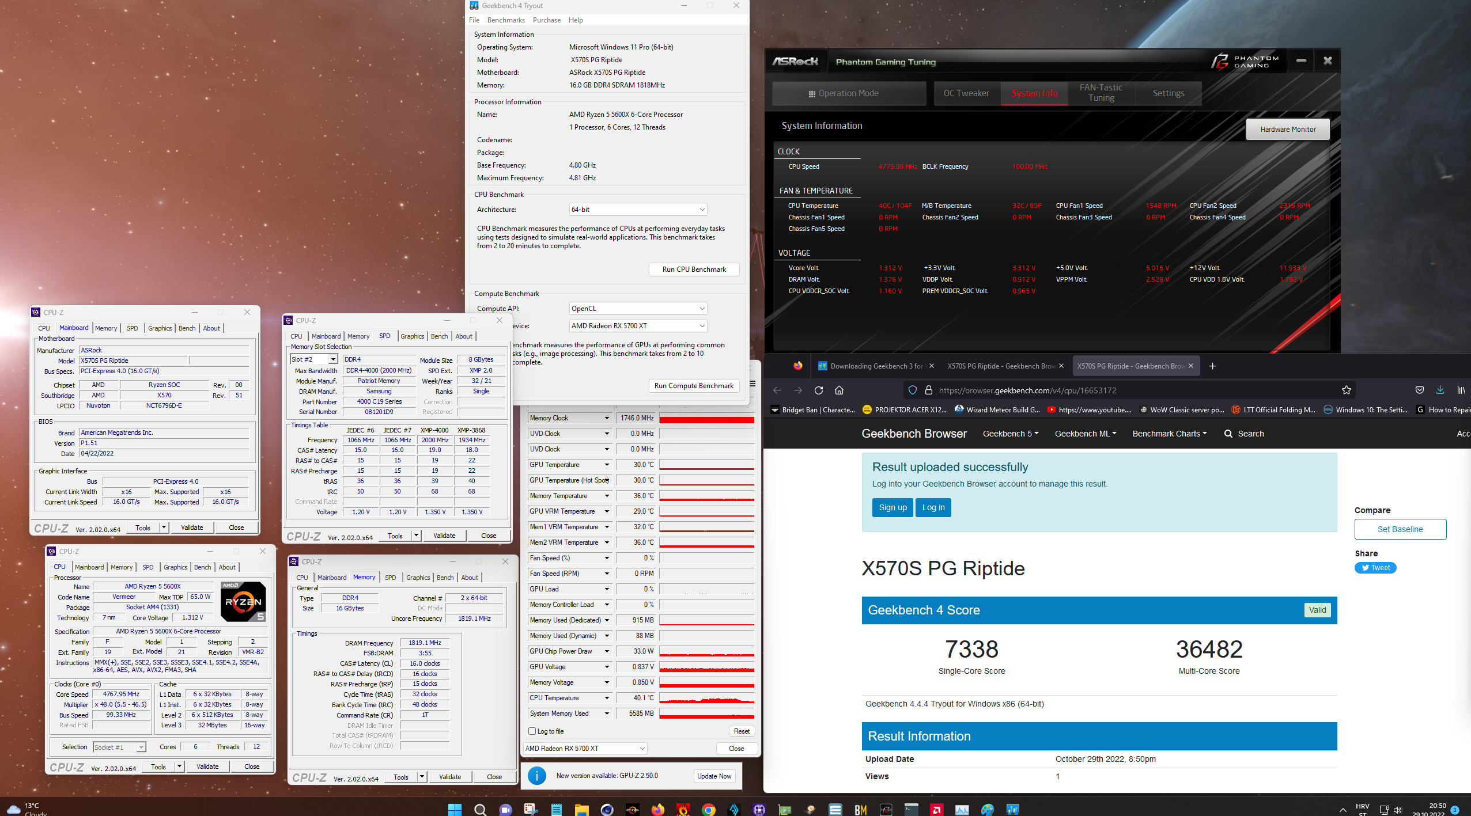Click Run CPU Benchmark button
The width and height of the screenshot is (1471, 816).
tap(694, 270)
